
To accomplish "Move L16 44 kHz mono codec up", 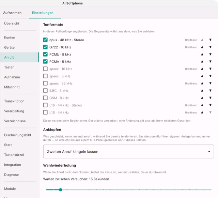I will 202,112.
